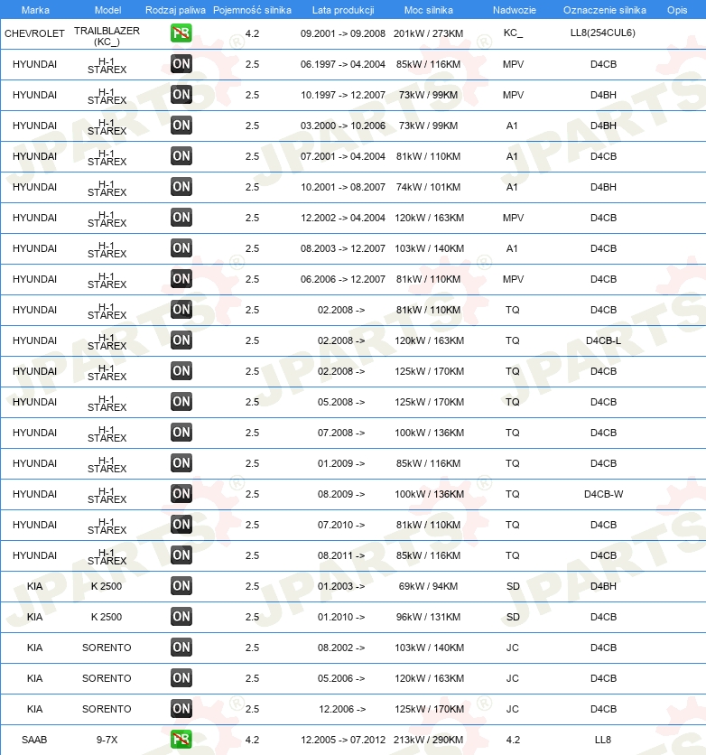The image size is (706, 755).
Task: Click the SAAB brand cell
Action: (x=34, y=740)
